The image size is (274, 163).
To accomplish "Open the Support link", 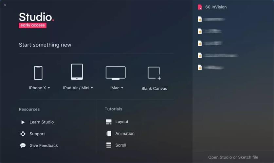I will (37, 134).
